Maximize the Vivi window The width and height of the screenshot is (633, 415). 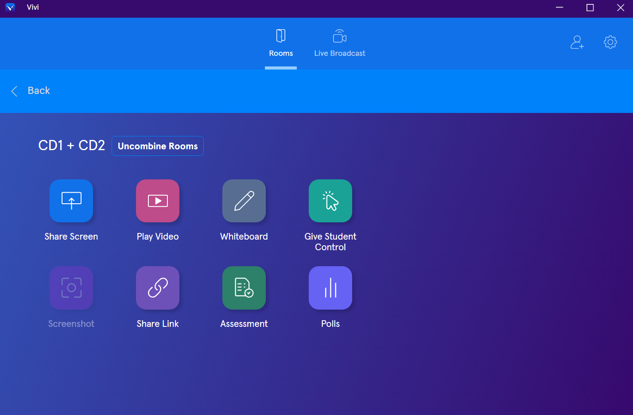tap(590, 8)
